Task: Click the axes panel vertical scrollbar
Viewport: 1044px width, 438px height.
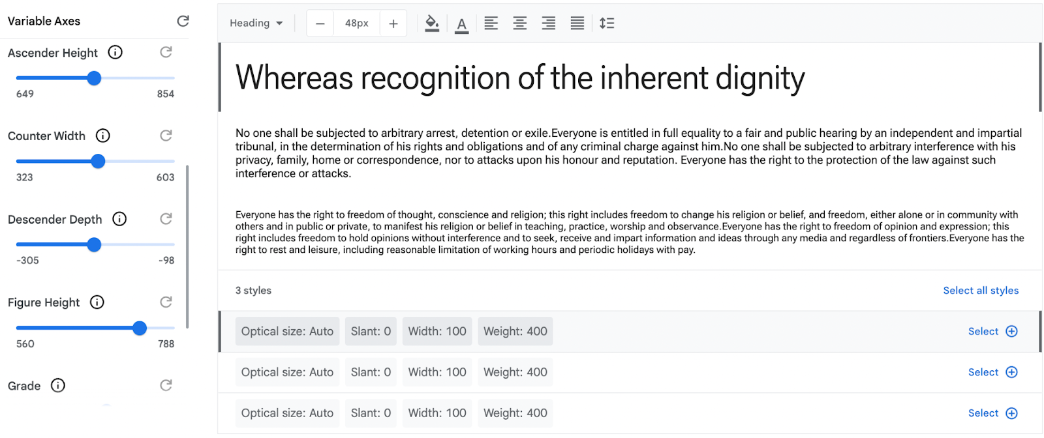Action: pos(188,248)
